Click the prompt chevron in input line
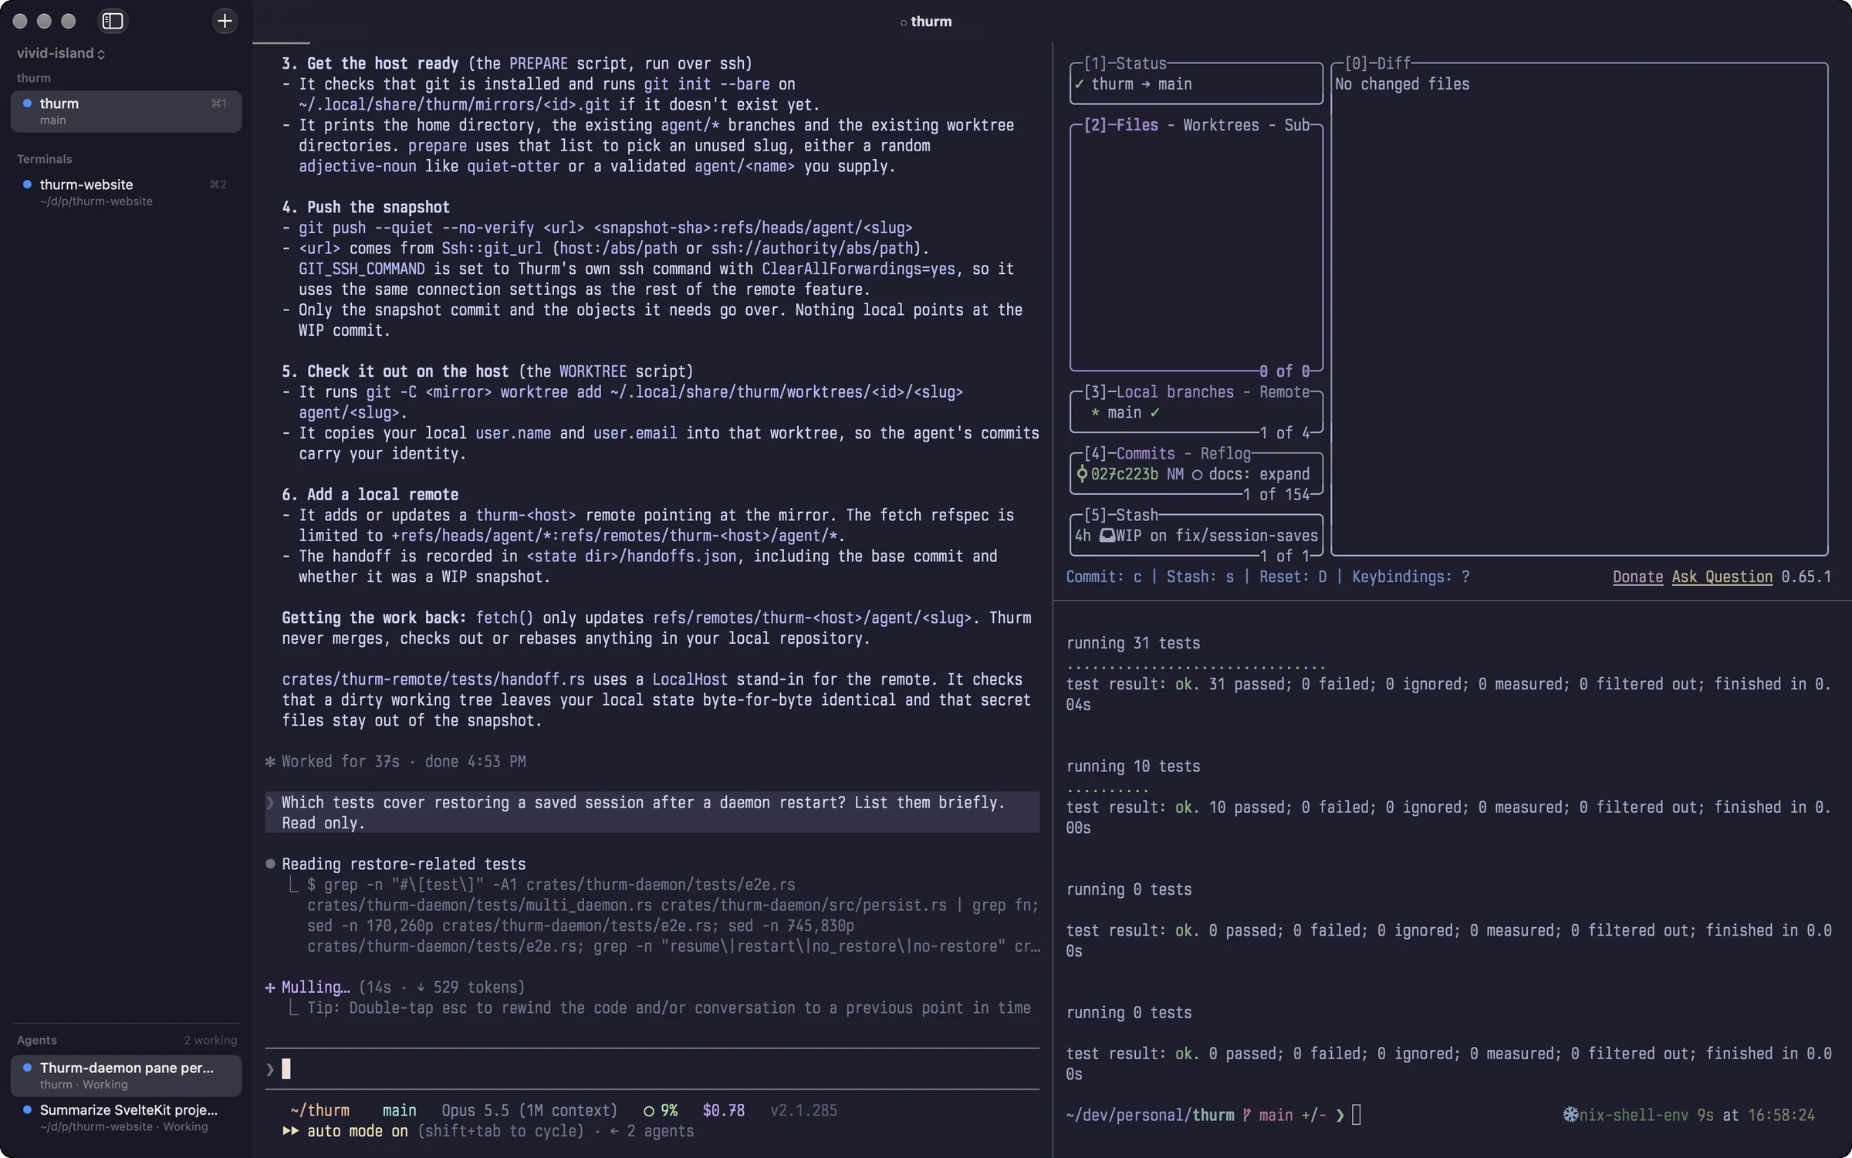This screenshot has height=1158, width=1852. pos(270,1069)
